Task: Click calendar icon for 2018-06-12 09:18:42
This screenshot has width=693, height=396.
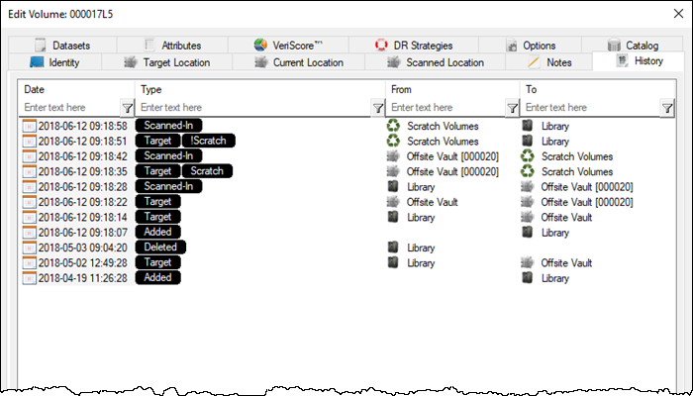Action: (x=29, y=156)
